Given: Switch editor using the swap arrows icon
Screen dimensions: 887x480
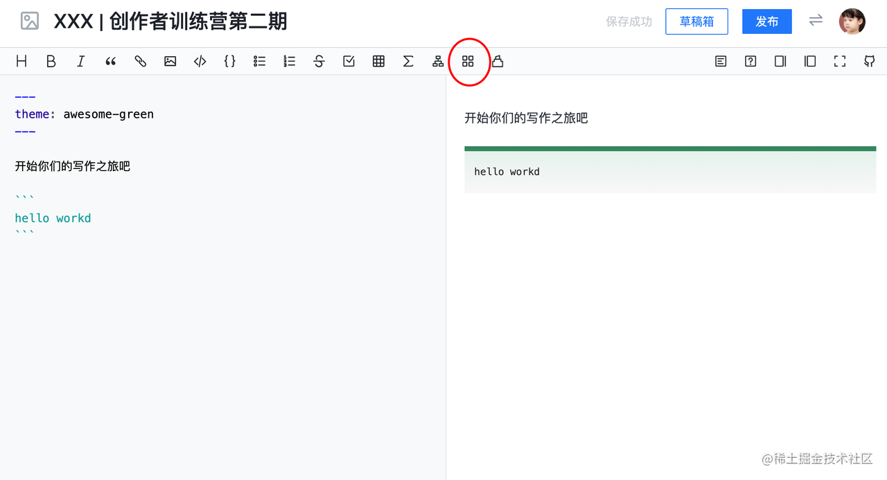Looking at the screenshot, I should [816, 21].
